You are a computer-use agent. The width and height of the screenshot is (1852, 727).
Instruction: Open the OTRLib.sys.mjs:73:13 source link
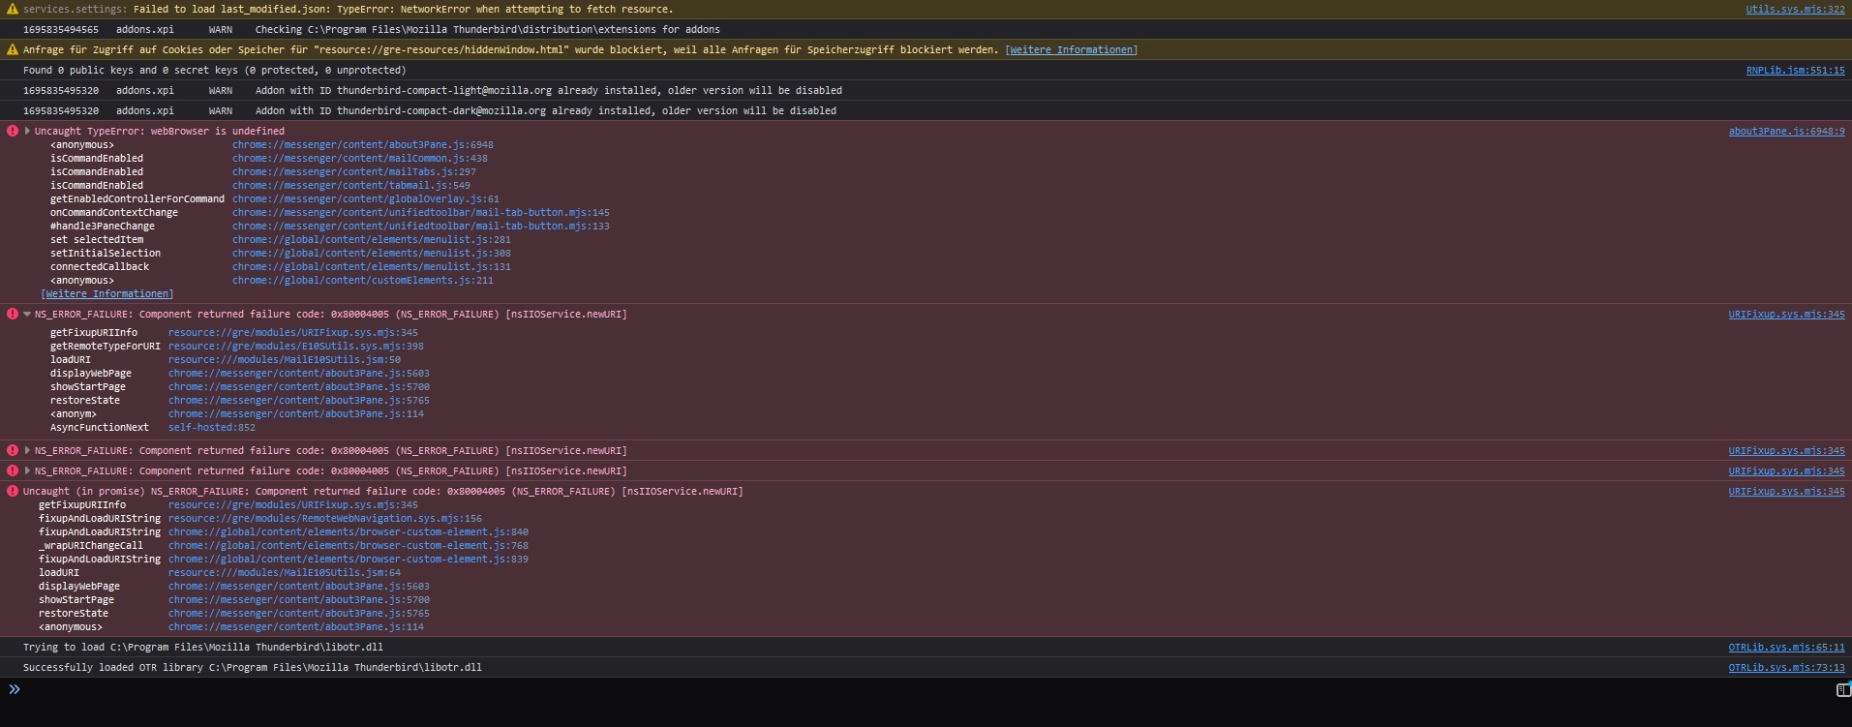click(x=1786, y=667)
